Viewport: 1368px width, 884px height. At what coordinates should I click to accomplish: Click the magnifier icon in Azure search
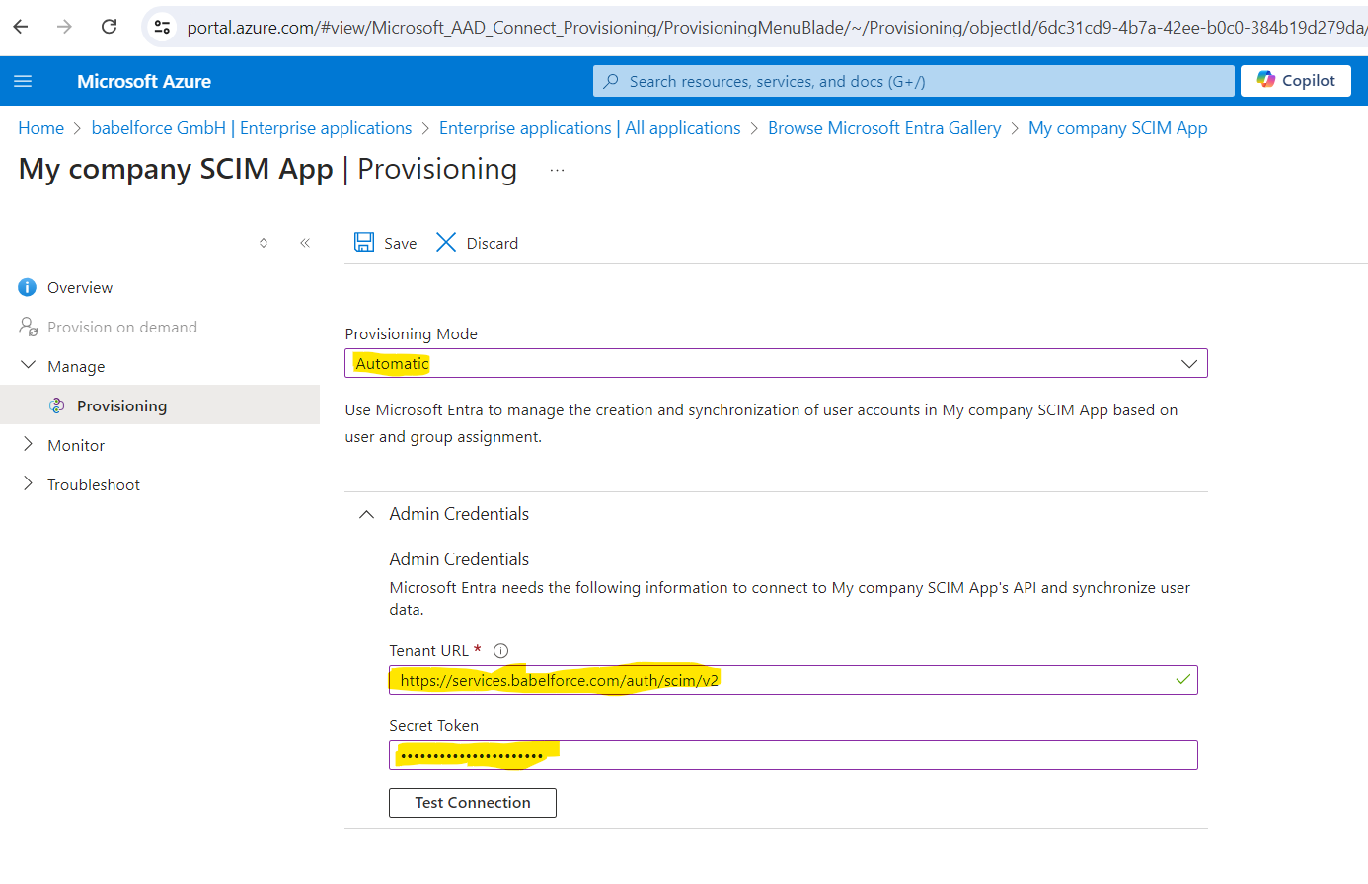611,81
